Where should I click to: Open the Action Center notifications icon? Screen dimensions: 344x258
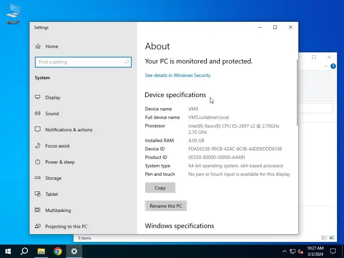[x=333, y=251]
